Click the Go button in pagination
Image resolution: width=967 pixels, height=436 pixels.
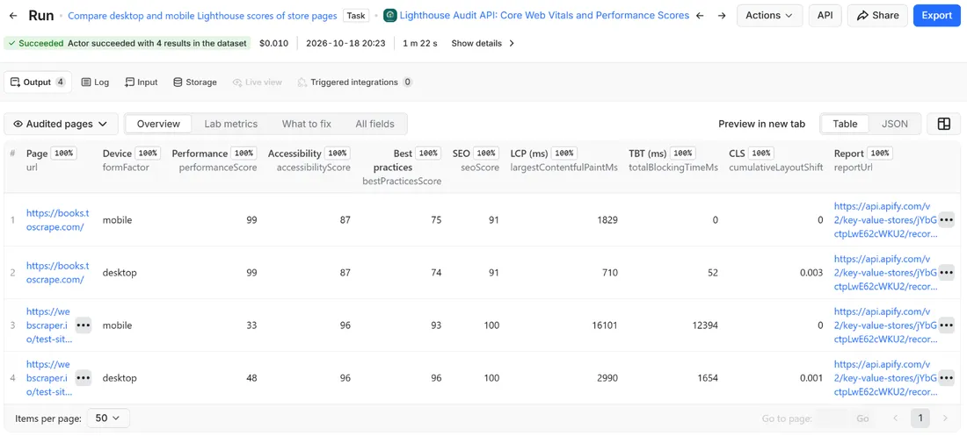tap(862, 418)
